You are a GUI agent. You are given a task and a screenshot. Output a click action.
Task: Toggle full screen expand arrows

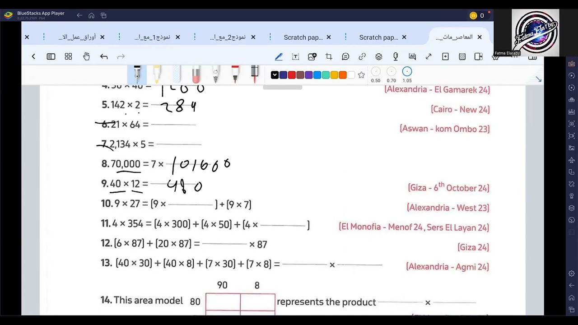[x=429, y=56]
